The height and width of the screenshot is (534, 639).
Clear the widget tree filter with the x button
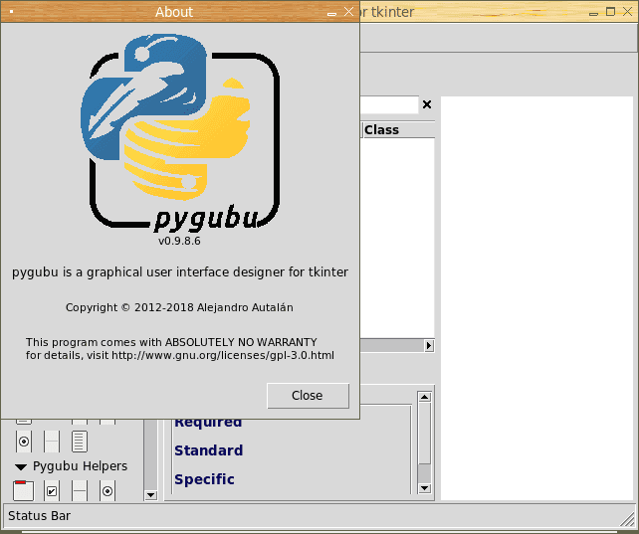(427, 104)
